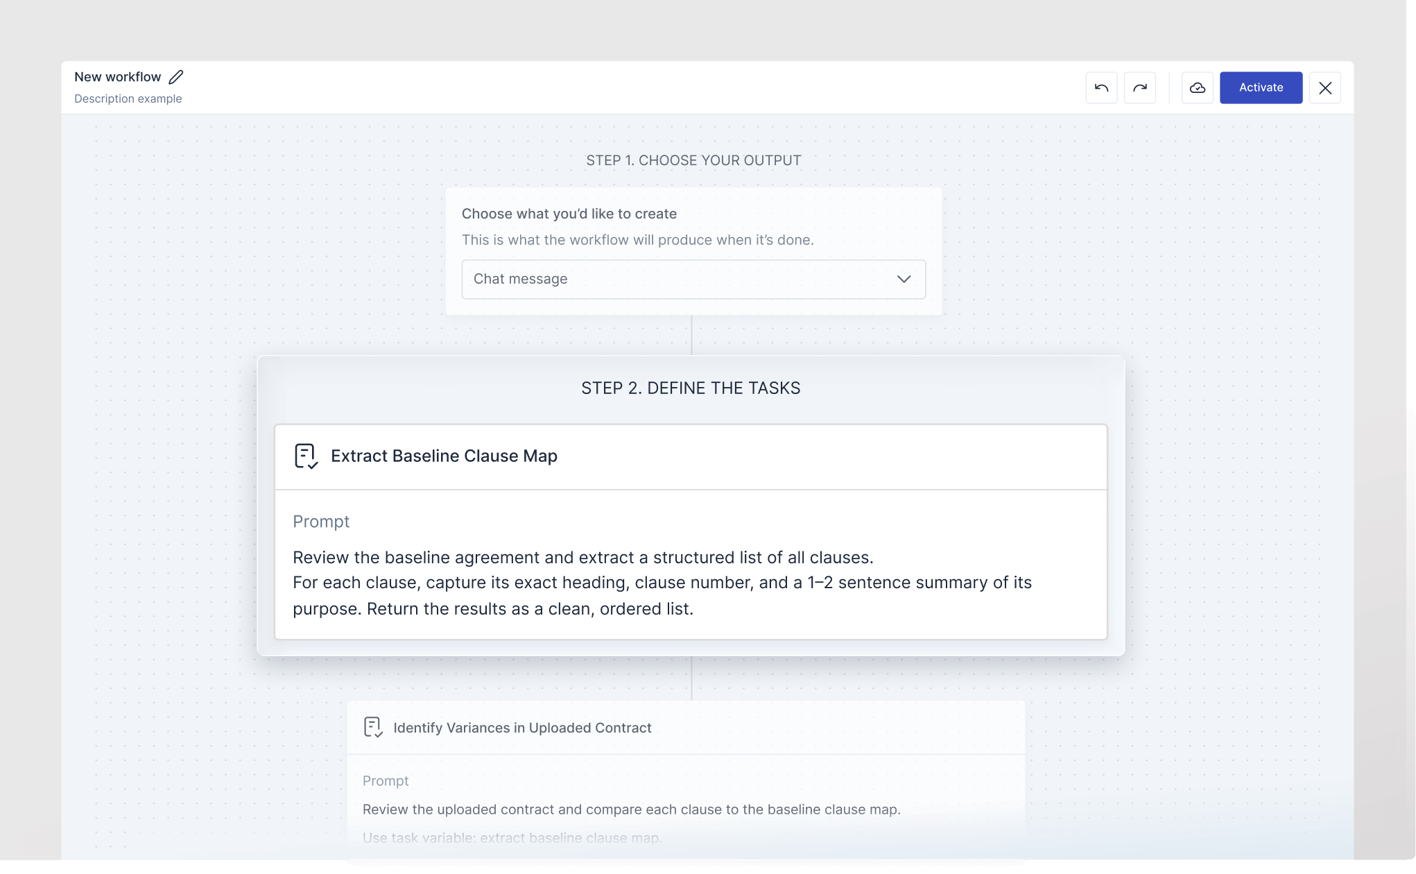Close the workflow editor with the X icon
Screen dimensions: 1416x874
pyautogui.click(x=1325, y=88)
